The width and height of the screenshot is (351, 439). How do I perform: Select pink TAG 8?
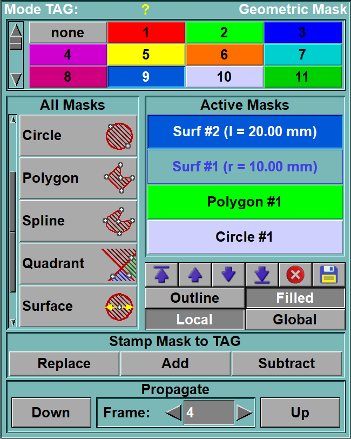pyautogui.click(x=68, y=77)
